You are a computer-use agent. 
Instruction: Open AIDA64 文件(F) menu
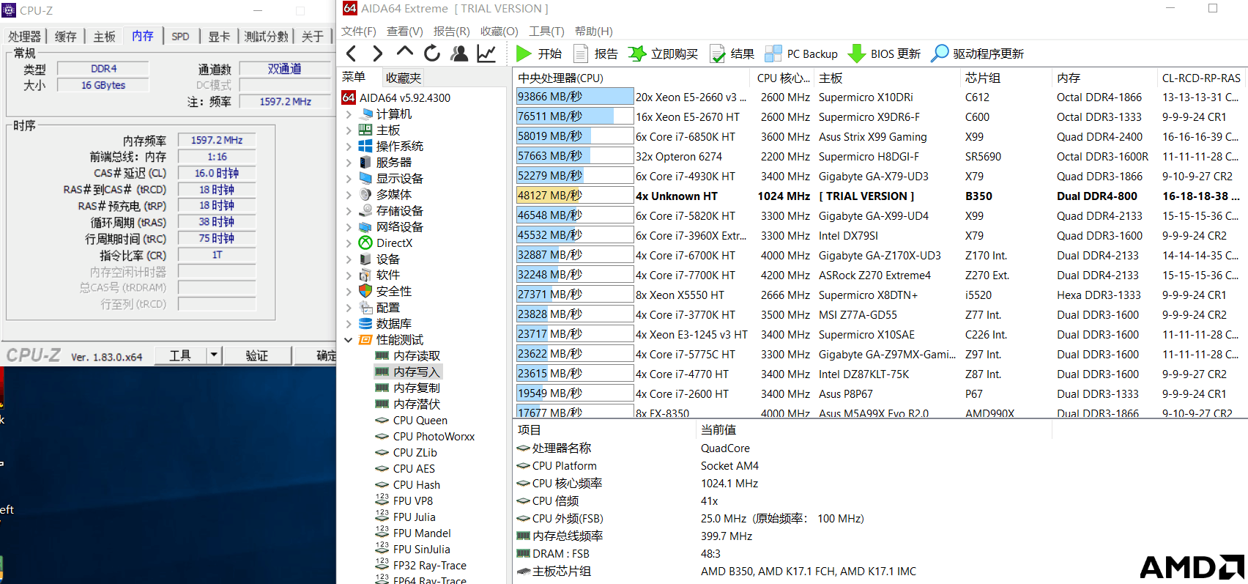359,32
